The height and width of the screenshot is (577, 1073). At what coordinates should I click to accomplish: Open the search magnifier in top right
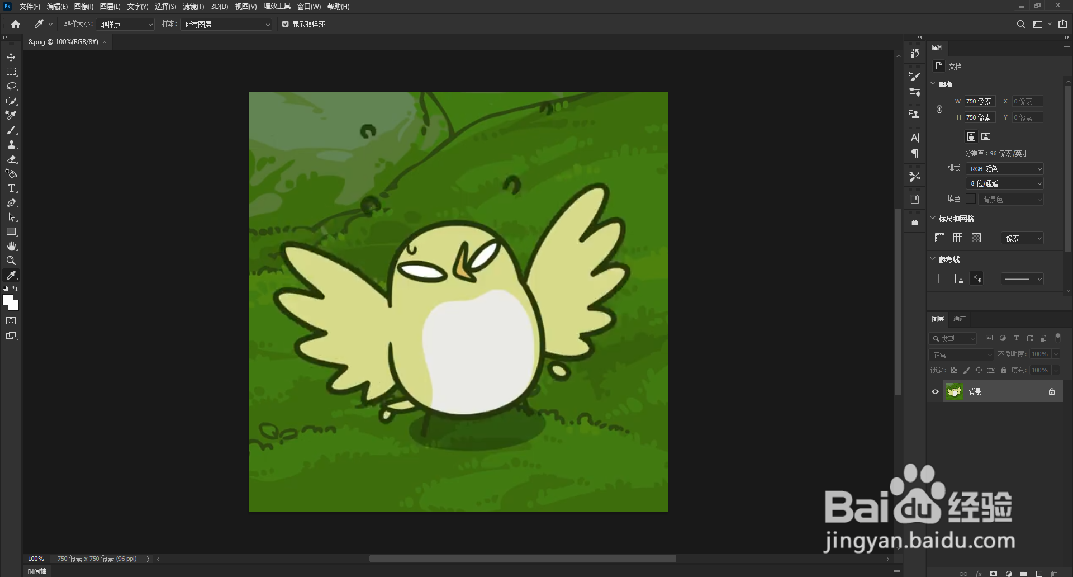coord(1020,24)
